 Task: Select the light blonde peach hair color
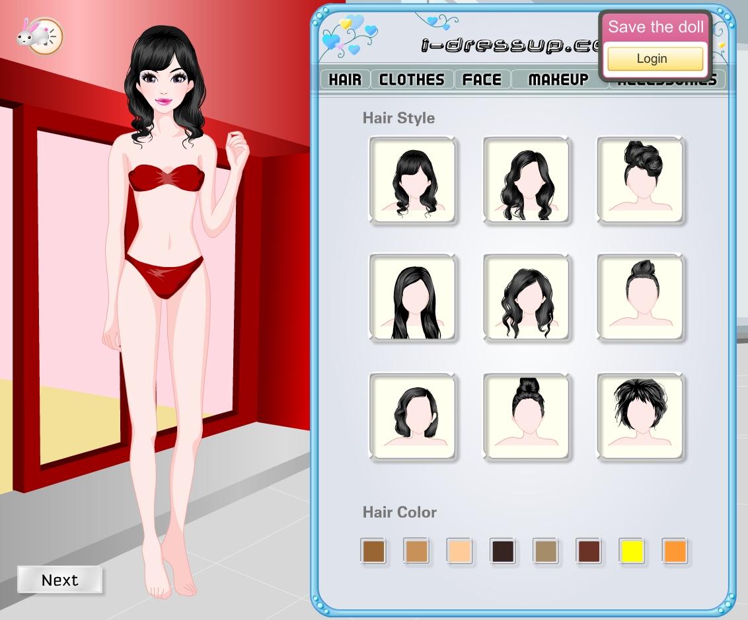(459, 551)
